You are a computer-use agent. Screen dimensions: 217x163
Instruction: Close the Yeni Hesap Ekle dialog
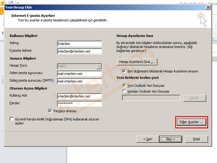click(208, 7)
